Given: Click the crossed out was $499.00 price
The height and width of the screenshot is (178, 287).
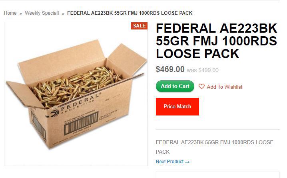Looking at the screenshot, I should (203, 70).
